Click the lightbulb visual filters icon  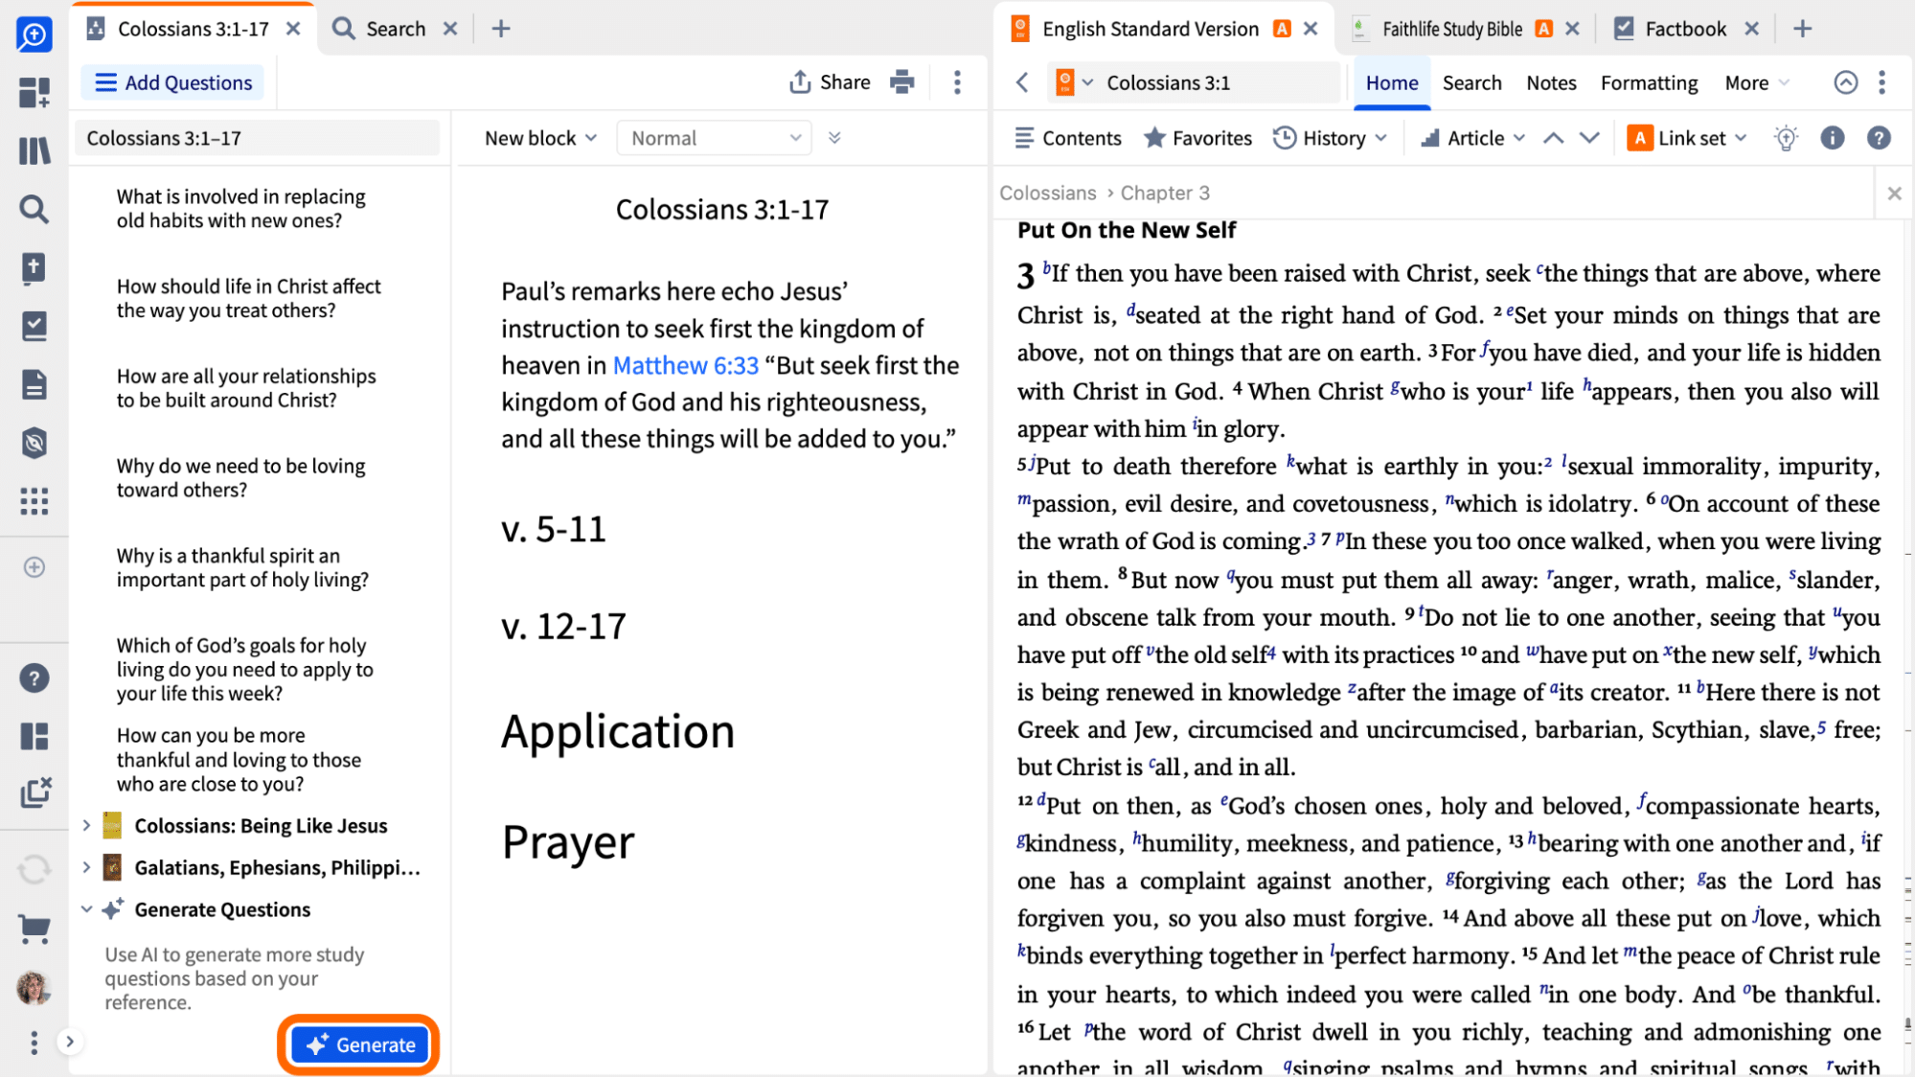click(1786, 138)
